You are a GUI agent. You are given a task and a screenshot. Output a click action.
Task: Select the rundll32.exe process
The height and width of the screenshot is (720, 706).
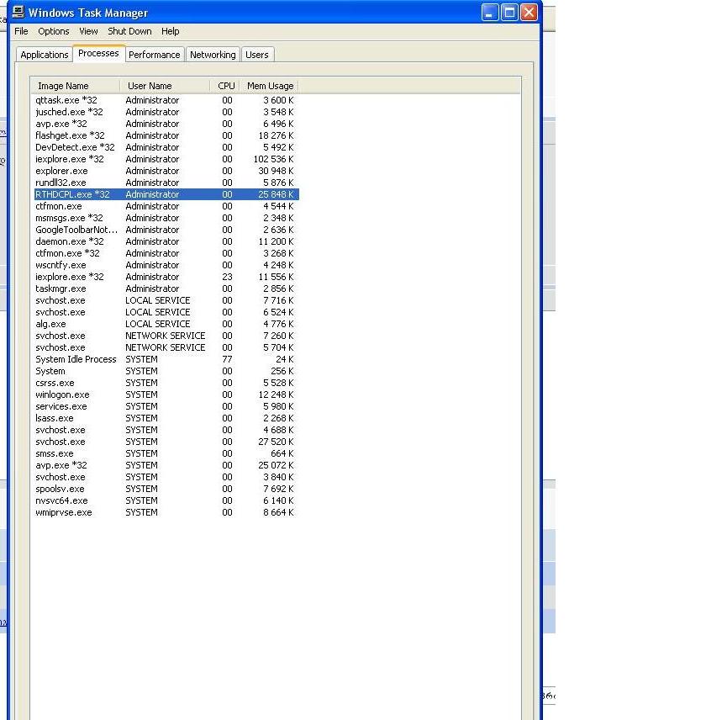coord(166,183)
